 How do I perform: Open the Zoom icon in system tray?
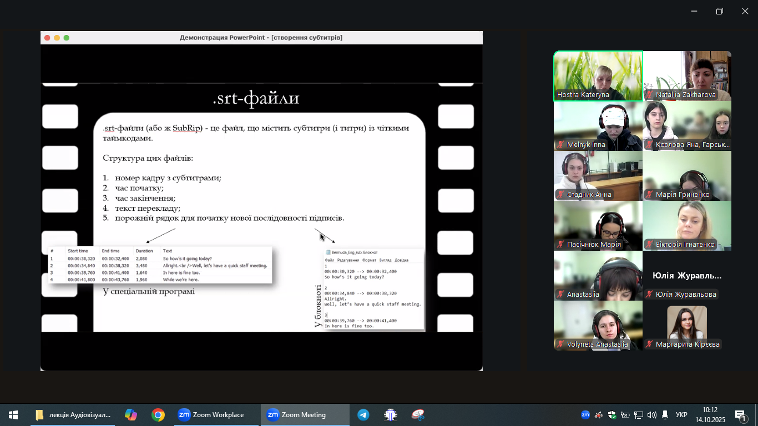coord(585,415)
